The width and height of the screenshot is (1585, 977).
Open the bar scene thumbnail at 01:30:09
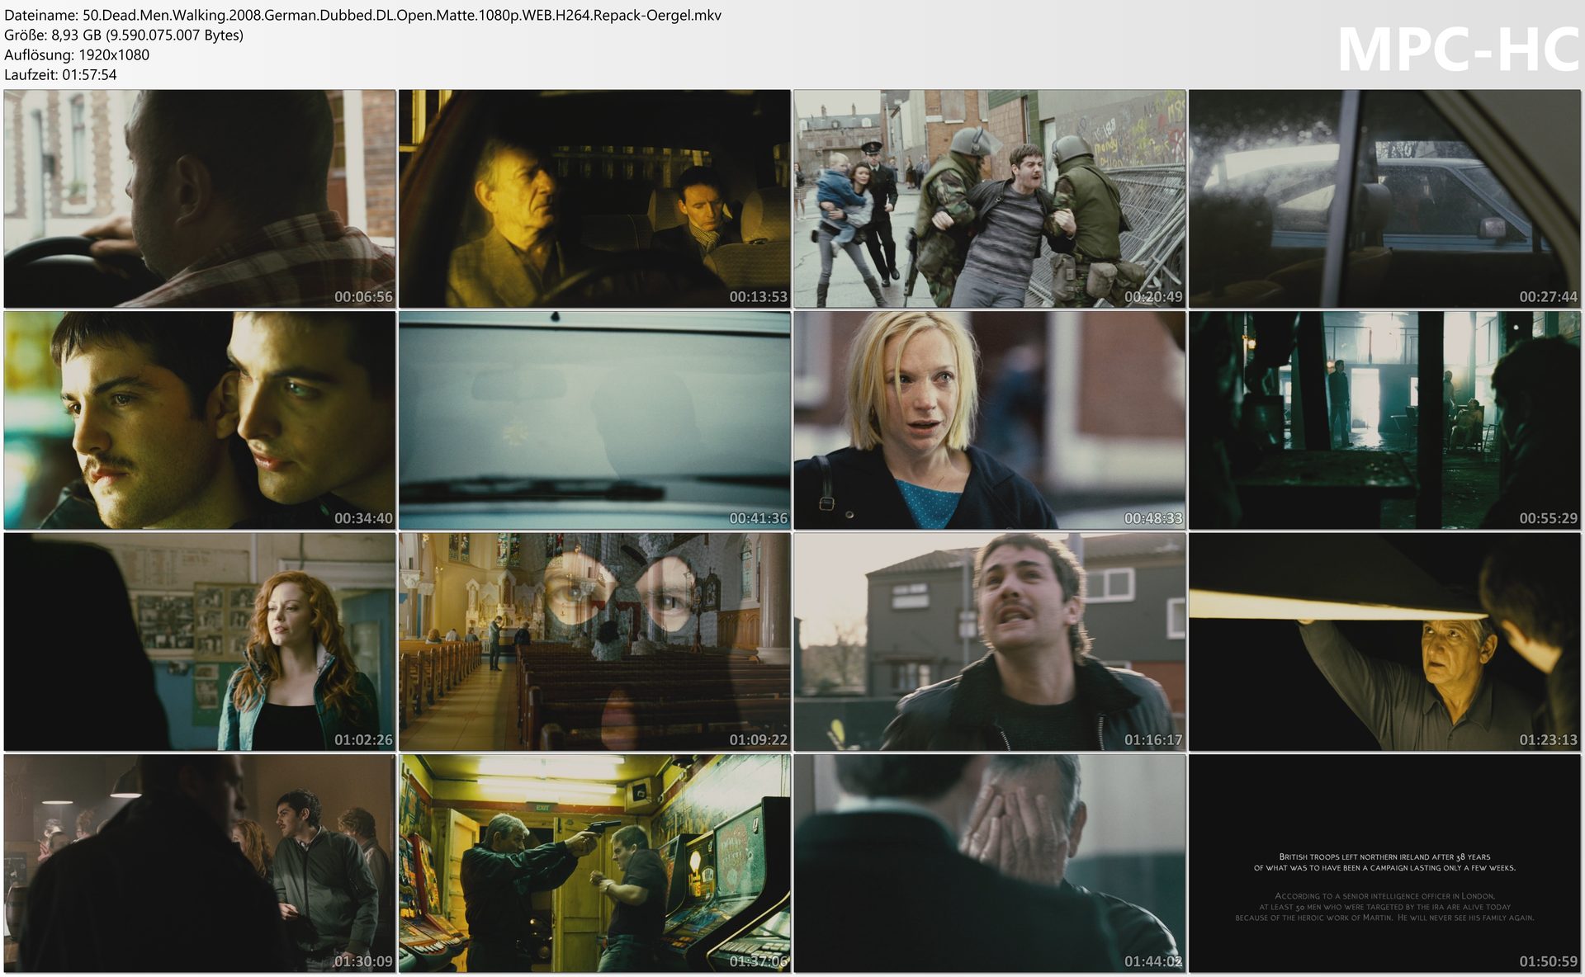point(199,862)
